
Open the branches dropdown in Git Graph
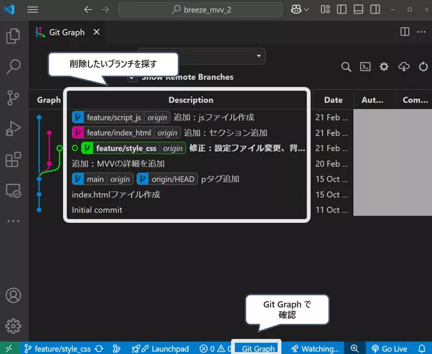[x=222, y=56]
